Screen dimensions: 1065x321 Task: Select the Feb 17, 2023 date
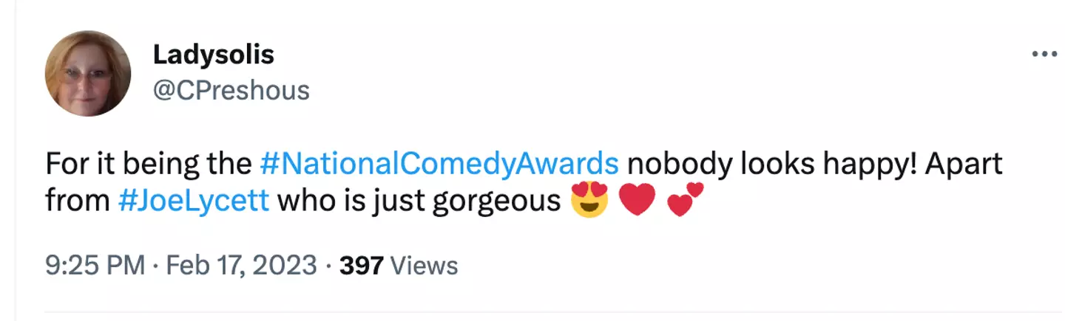point(242,266)
